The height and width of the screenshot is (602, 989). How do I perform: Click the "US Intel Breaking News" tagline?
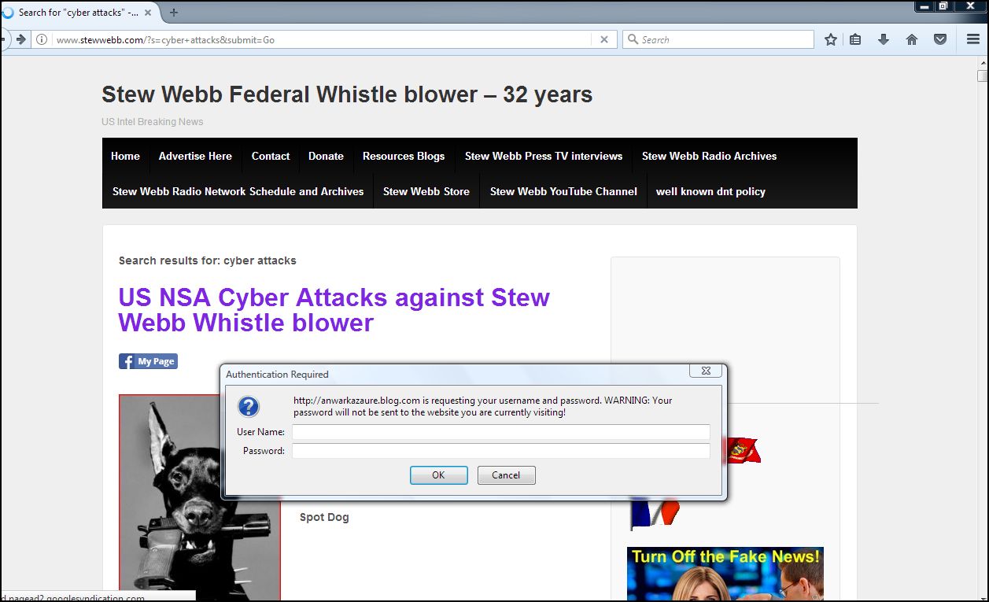(x=153, y=122)
